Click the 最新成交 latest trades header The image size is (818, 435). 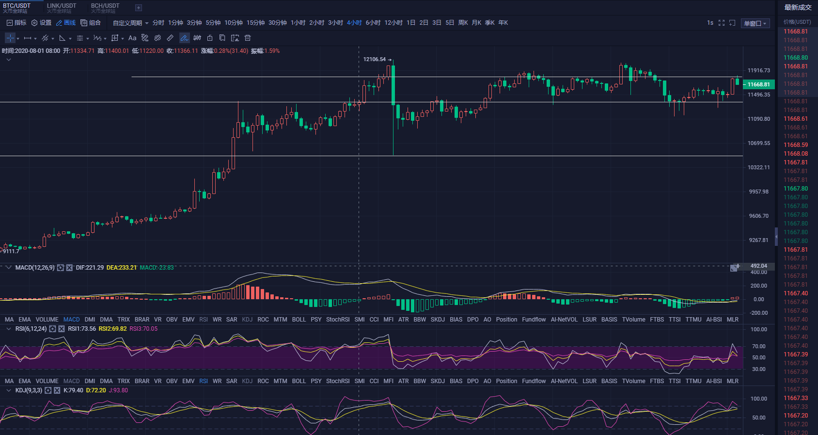[x=798, y=7]
